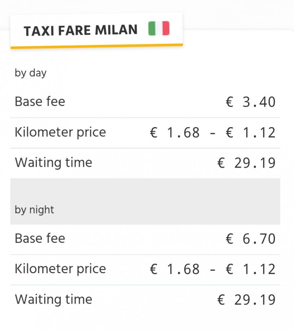The height and width of the screenshot is (330, 294).
Task: Select the night € 29.19 waiting time value
Action: [246, 300]
